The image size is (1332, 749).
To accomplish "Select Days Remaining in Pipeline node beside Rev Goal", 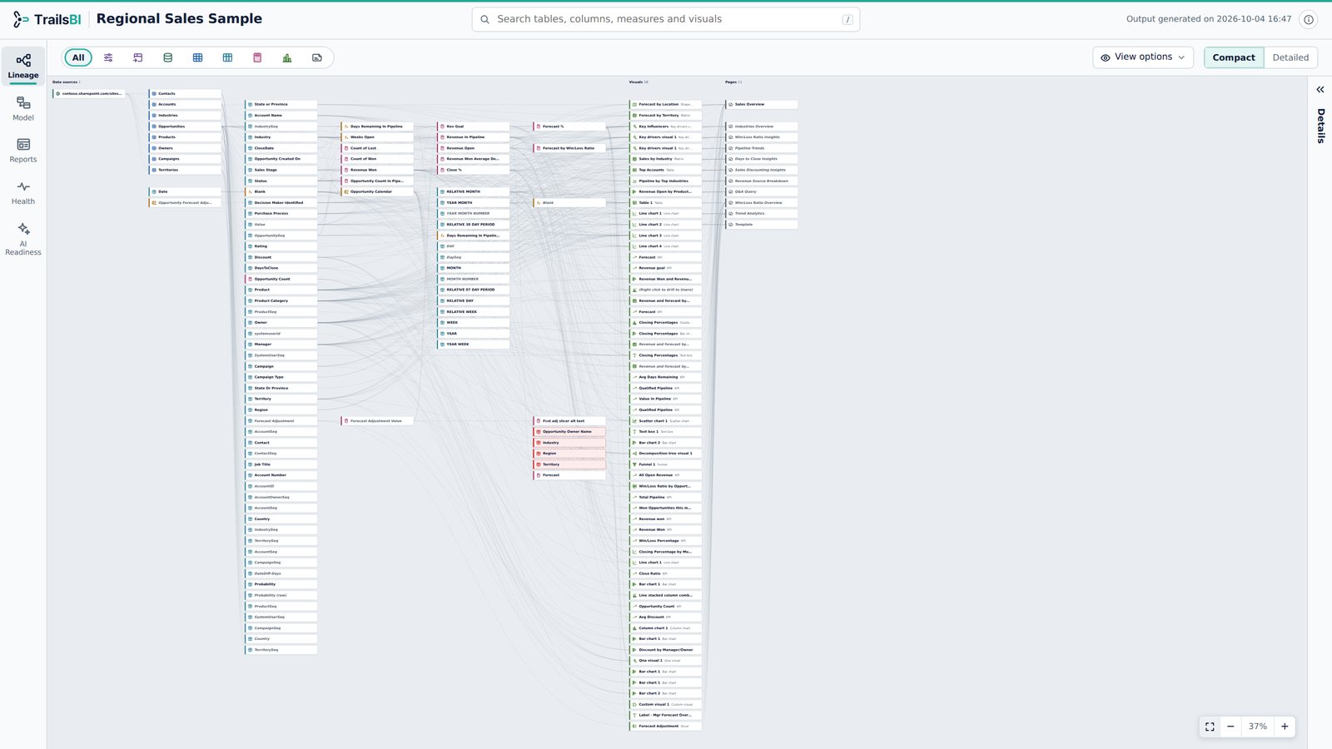I will click(x=377, y=126).
